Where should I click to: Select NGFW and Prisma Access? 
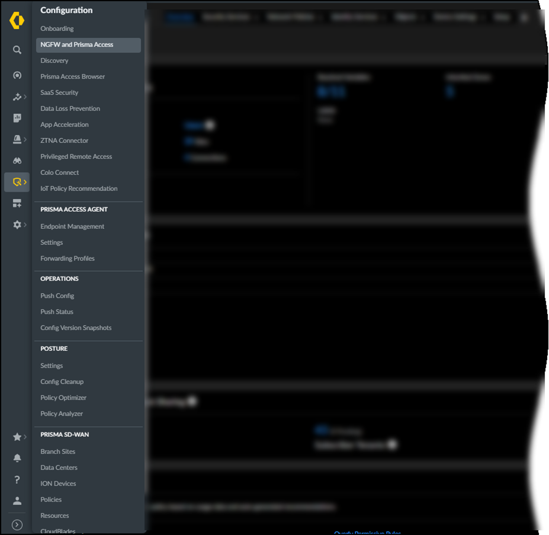coord(88,45)
